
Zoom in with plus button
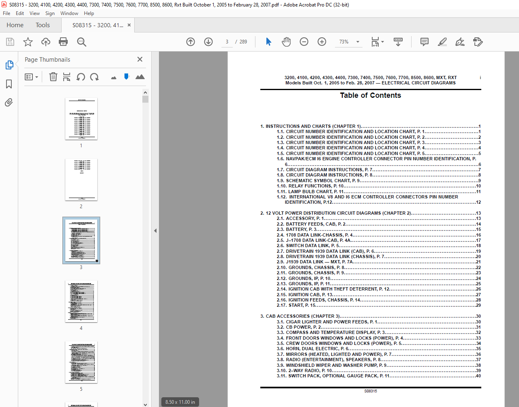[x=322, y=42]
